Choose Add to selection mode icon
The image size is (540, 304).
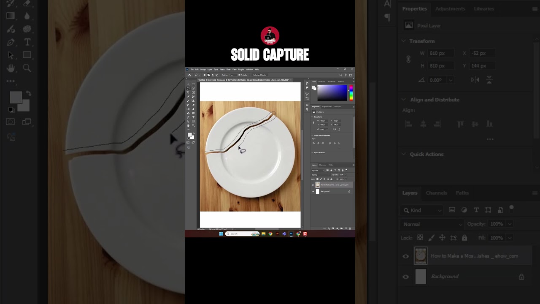pos(208,75)
